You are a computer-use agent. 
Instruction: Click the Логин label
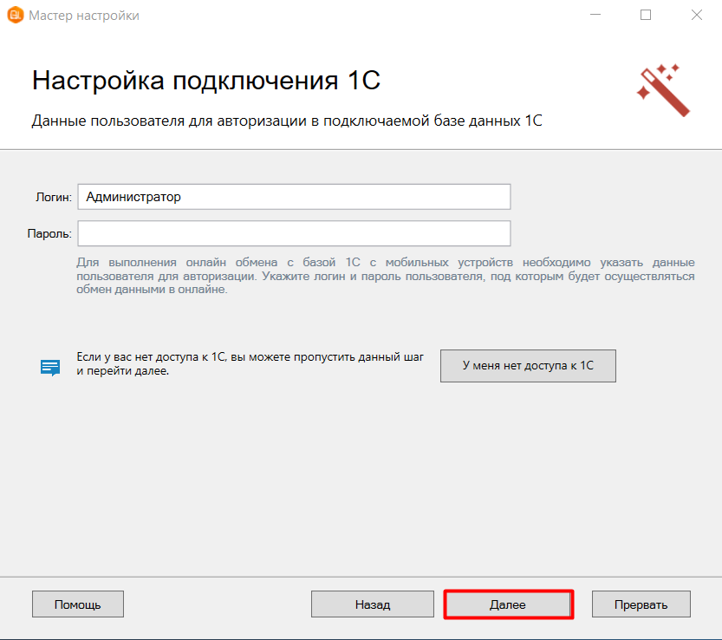pos(53,198)
